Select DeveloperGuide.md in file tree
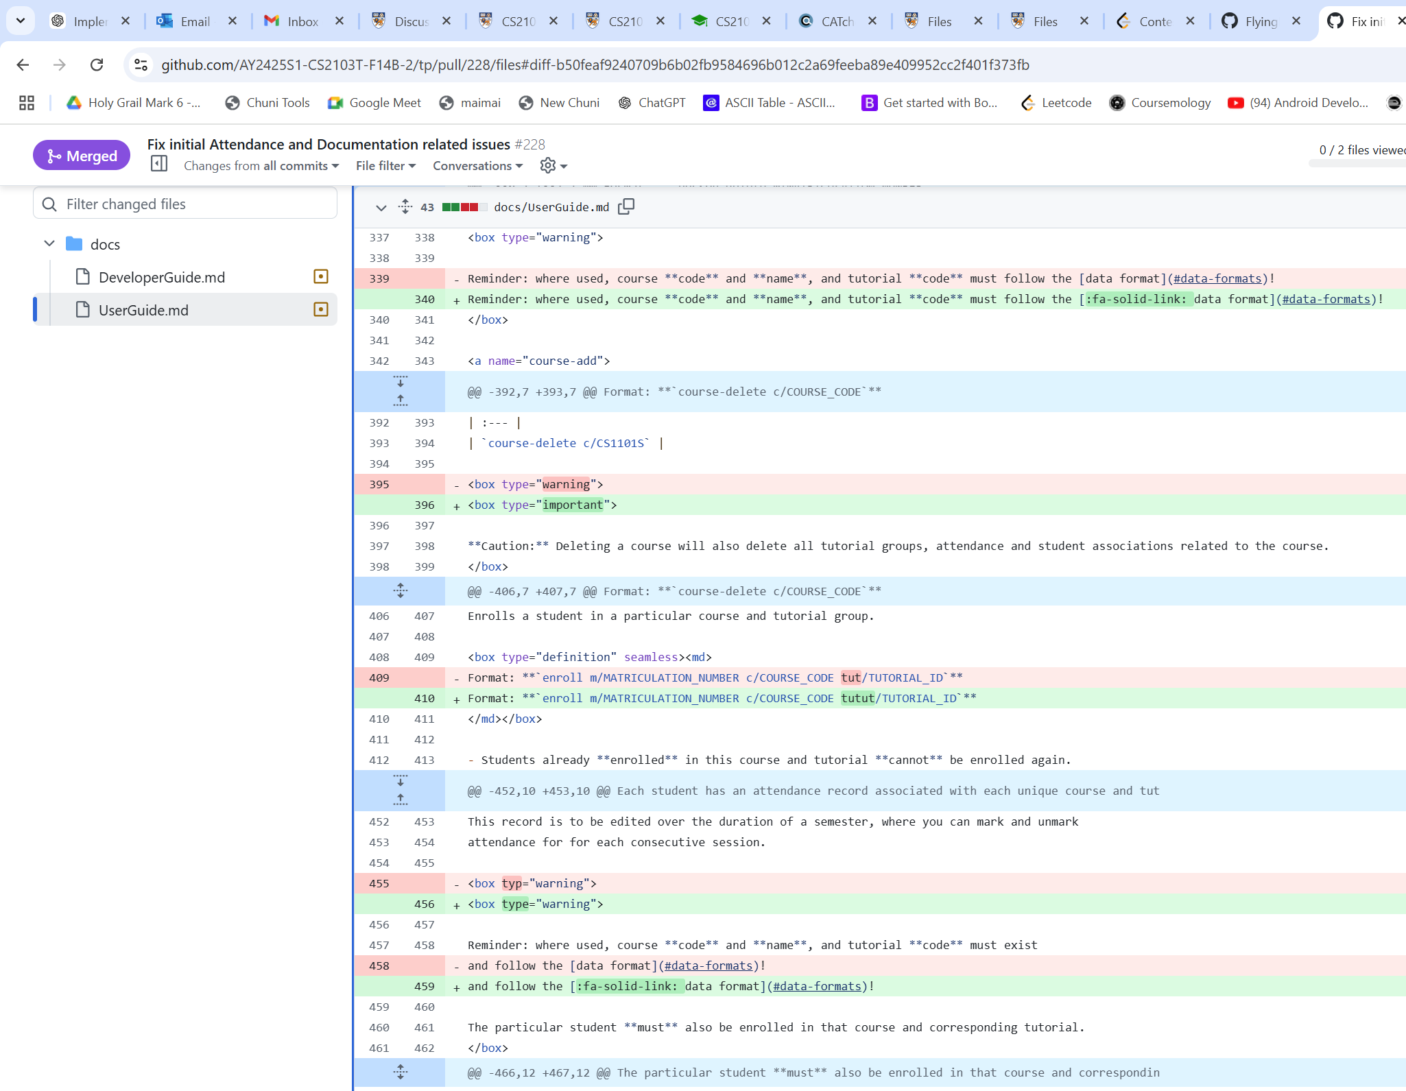Screen dimensions: 1406x1091 pyautogui.click(x=162, y=277)
